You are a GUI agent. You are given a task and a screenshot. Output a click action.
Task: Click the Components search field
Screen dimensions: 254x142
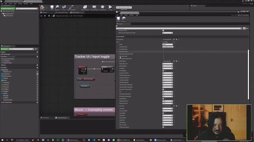[27, 9]
